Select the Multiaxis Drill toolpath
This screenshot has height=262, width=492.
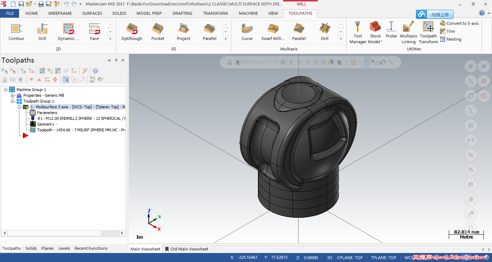point(325,32)
